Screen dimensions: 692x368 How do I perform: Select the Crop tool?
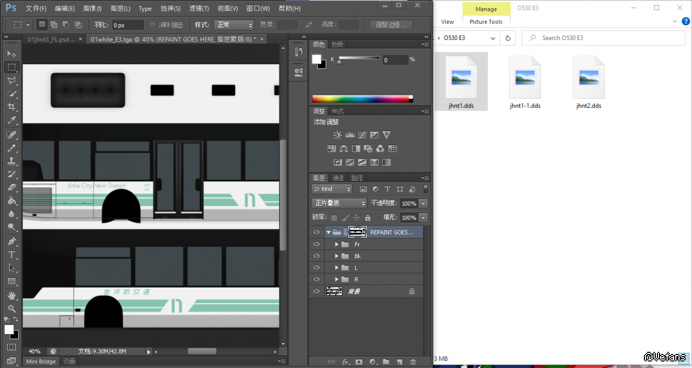[x=11, y=107]
